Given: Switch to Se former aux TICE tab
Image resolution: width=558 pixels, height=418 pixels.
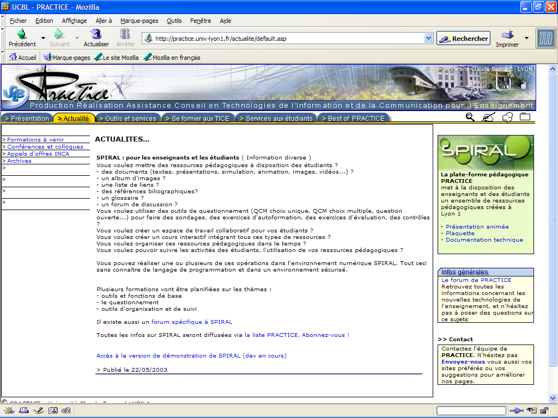Looking at the screenshot, I should coord(198,118).
